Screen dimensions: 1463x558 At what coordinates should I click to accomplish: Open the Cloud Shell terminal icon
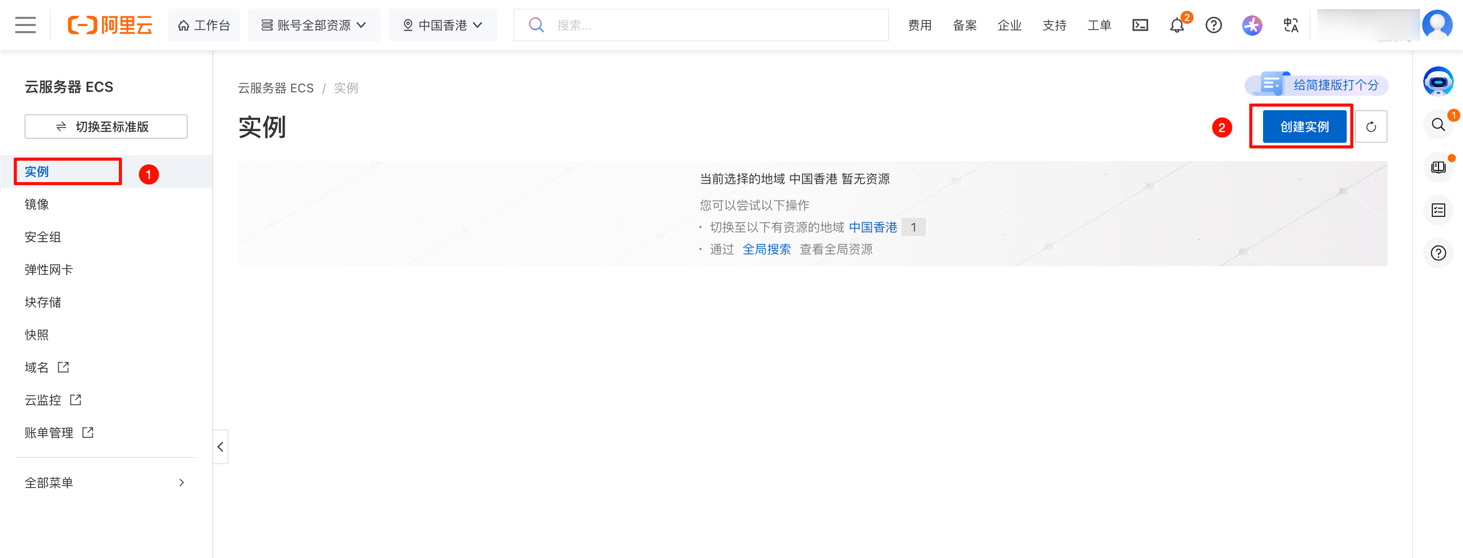(1140, 25)
